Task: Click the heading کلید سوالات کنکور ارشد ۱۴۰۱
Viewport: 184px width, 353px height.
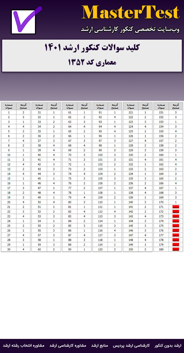Action: [x=92, y=48]
